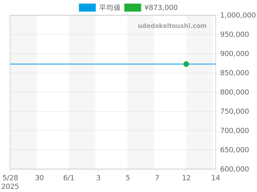Click the 5/28 date label on x-axis

point(10,178)
